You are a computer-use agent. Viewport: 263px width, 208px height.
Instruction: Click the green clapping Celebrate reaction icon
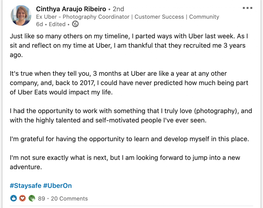(x=32, y=198)
